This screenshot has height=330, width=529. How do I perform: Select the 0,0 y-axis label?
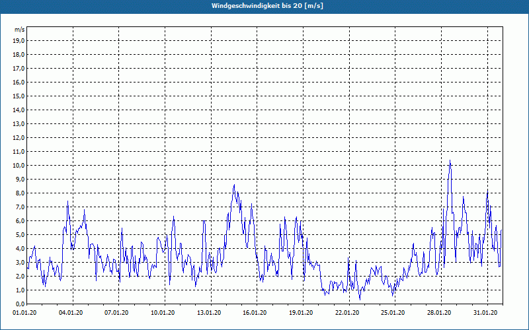[20, 304]
